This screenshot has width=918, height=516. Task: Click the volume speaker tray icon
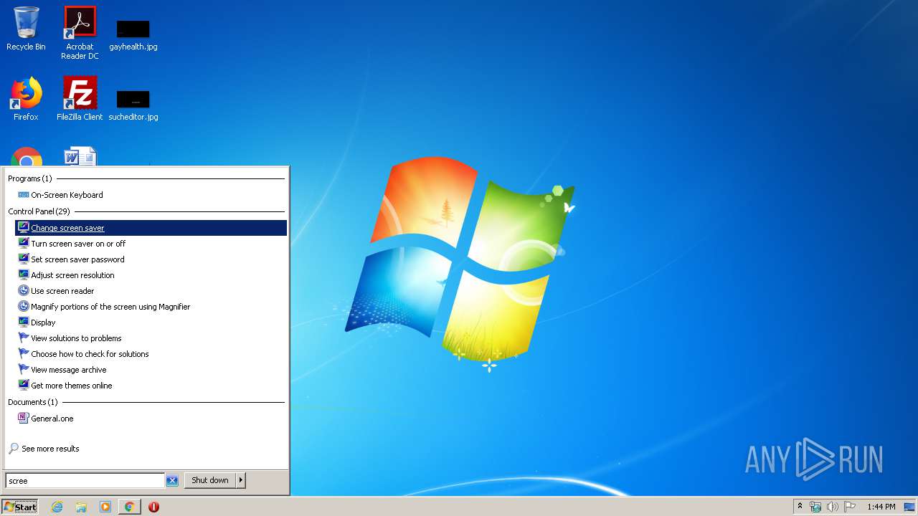833,507
